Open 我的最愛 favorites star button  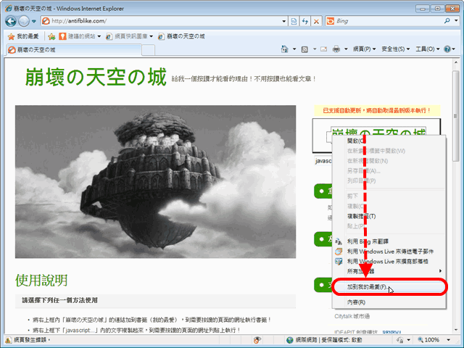23,36
